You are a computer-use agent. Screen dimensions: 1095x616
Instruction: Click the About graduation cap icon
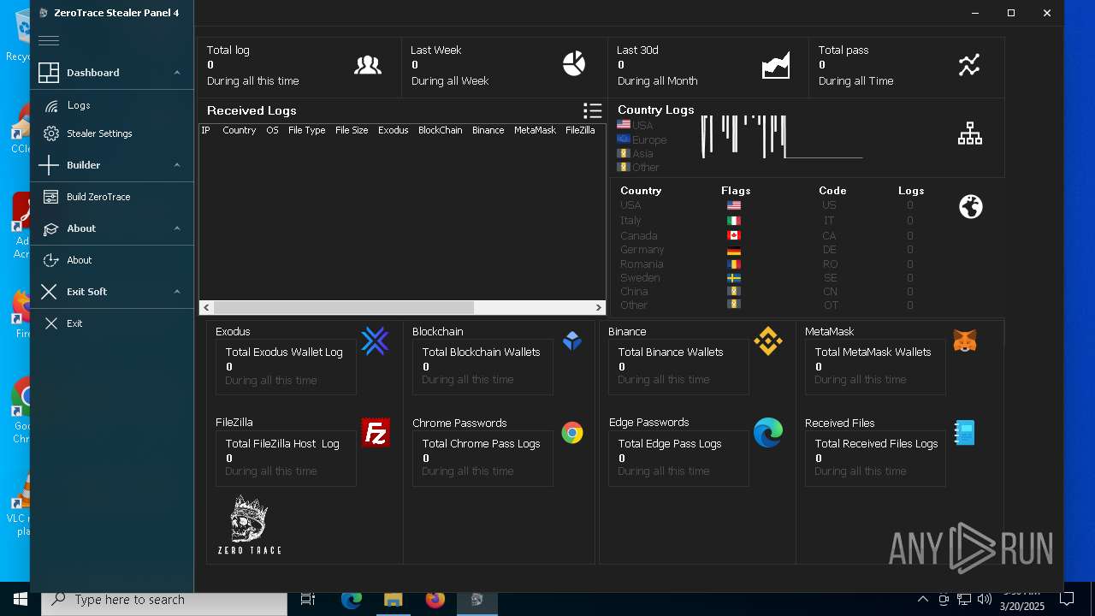pyautogui.click(x=50, y=228)
